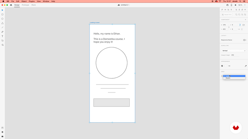Toggle the Responsive Resize switch
This screenshot has width=248, height=139.
[x=245, y=40]
